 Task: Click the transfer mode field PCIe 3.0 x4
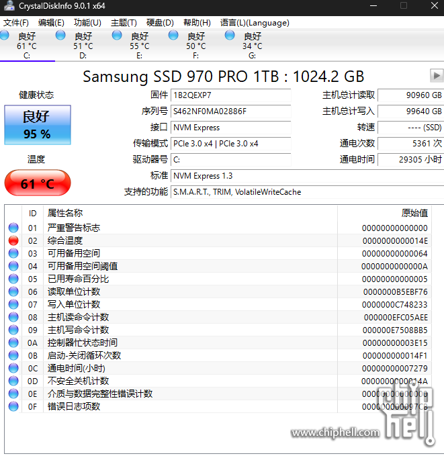(230, 144)
